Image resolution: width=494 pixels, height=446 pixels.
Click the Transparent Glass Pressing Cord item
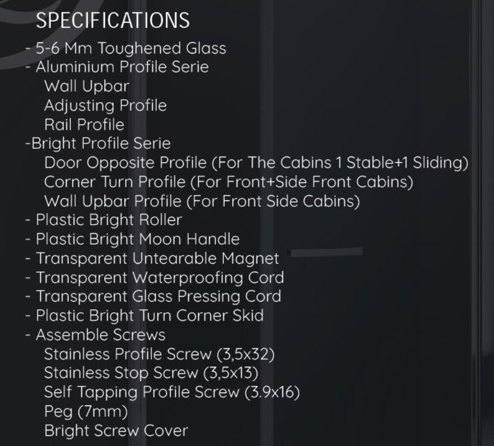[x=153, y=296]
